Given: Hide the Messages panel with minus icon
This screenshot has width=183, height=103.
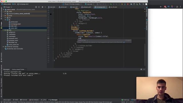Looking at the screenshot, I should point(144,69).
